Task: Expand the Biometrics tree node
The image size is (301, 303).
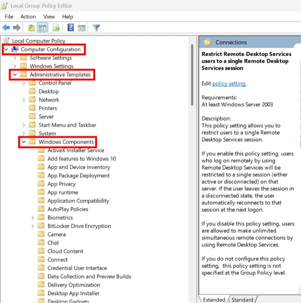Action: [33, 218]
